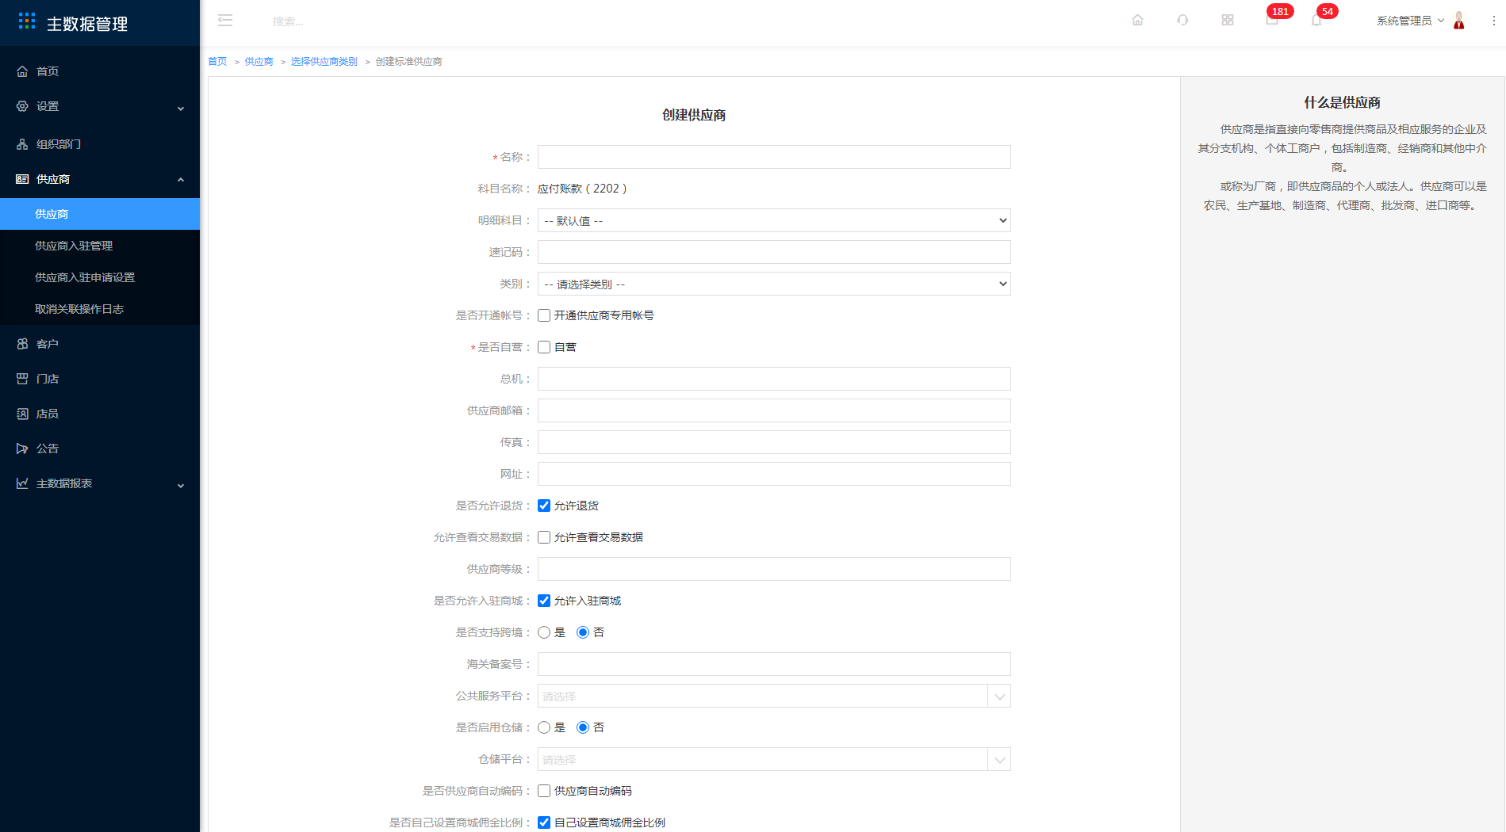Click the 主数据管理 title in header
Screen dimensions: 1506x832
coord(87,24)
